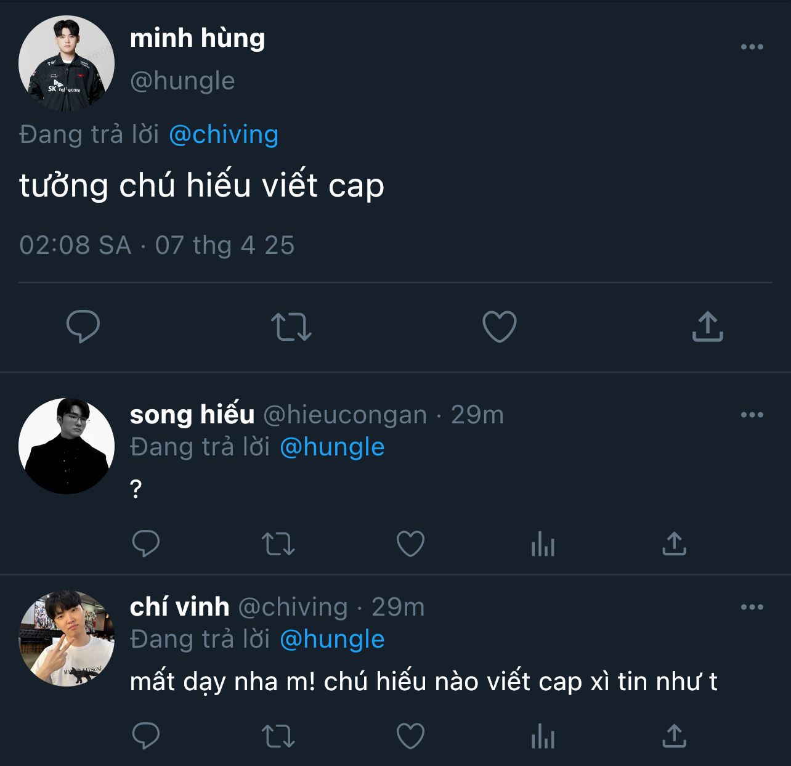791x766 pixels.
Task: Open more options for song hiếu's reply
Action: (x=752, y=415)
